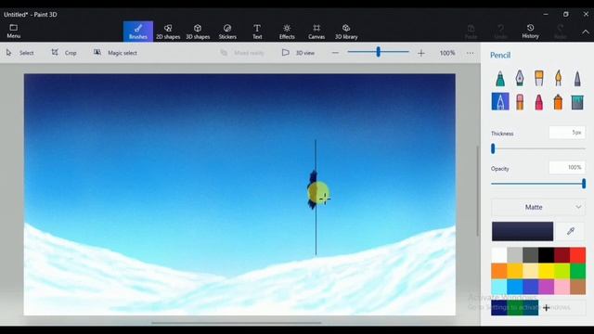This screenshot has width=594, height=334.
Task: Click the Undo button
Action: [500, 32]
